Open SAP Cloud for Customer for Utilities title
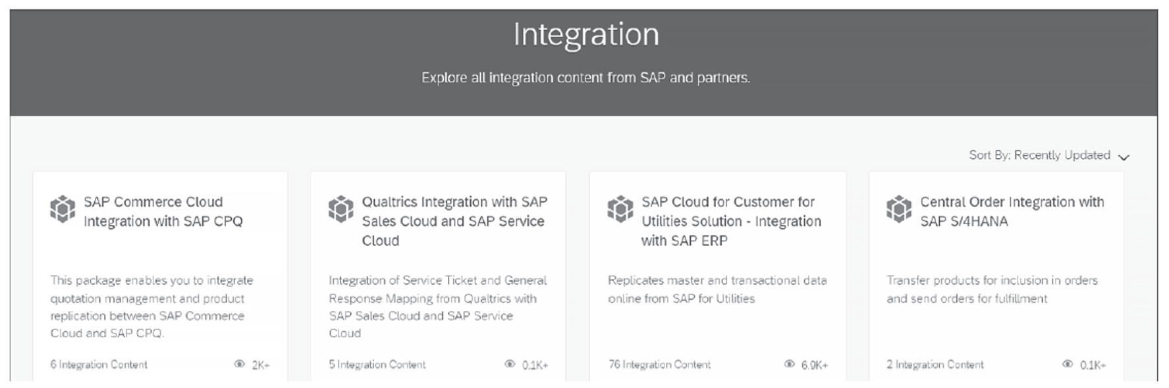This screenshot has width=1169, height=388. (731, 221)
